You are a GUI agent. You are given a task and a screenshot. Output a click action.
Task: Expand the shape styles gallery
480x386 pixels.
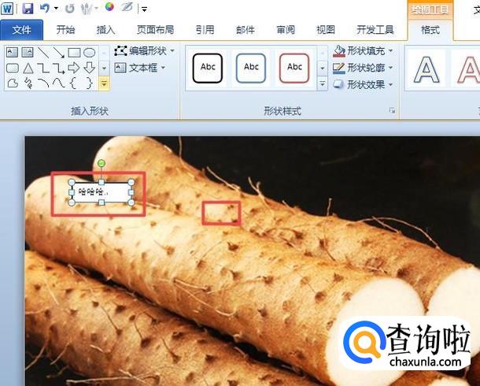[323, 84]
